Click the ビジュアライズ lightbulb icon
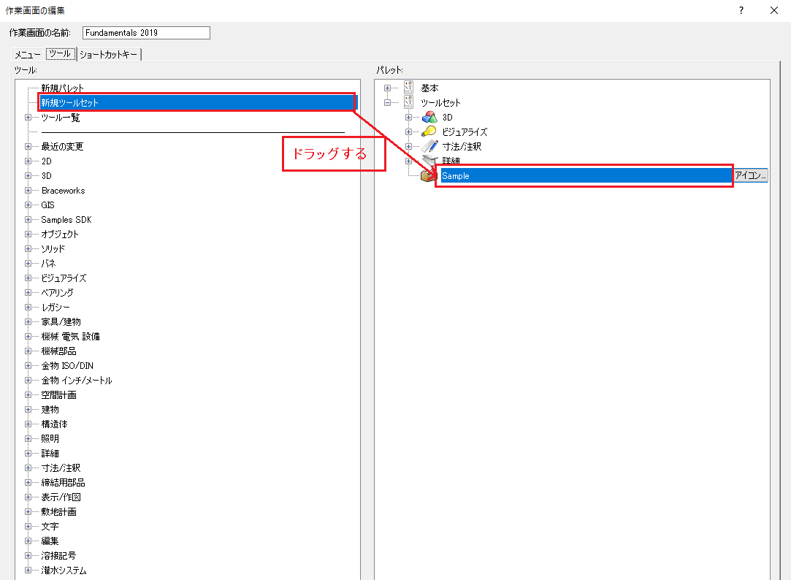 click(429, 131)
